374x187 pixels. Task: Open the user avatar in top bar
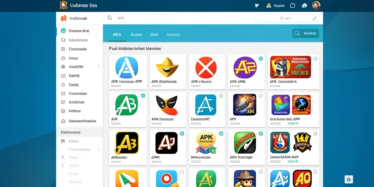click(316, 5)
